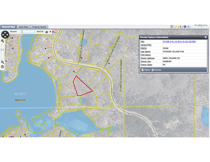210x162 pixels.
Task: Click address point 29975 on map
Action: point(25,134)
